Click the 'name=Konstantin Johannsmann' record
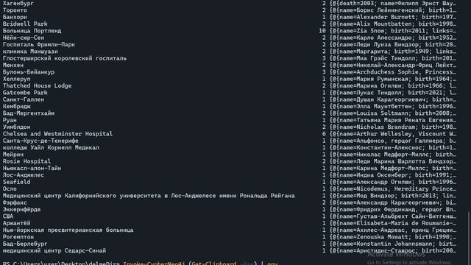Viewport: 471px width, 265px height. click(x=393, y=244)
